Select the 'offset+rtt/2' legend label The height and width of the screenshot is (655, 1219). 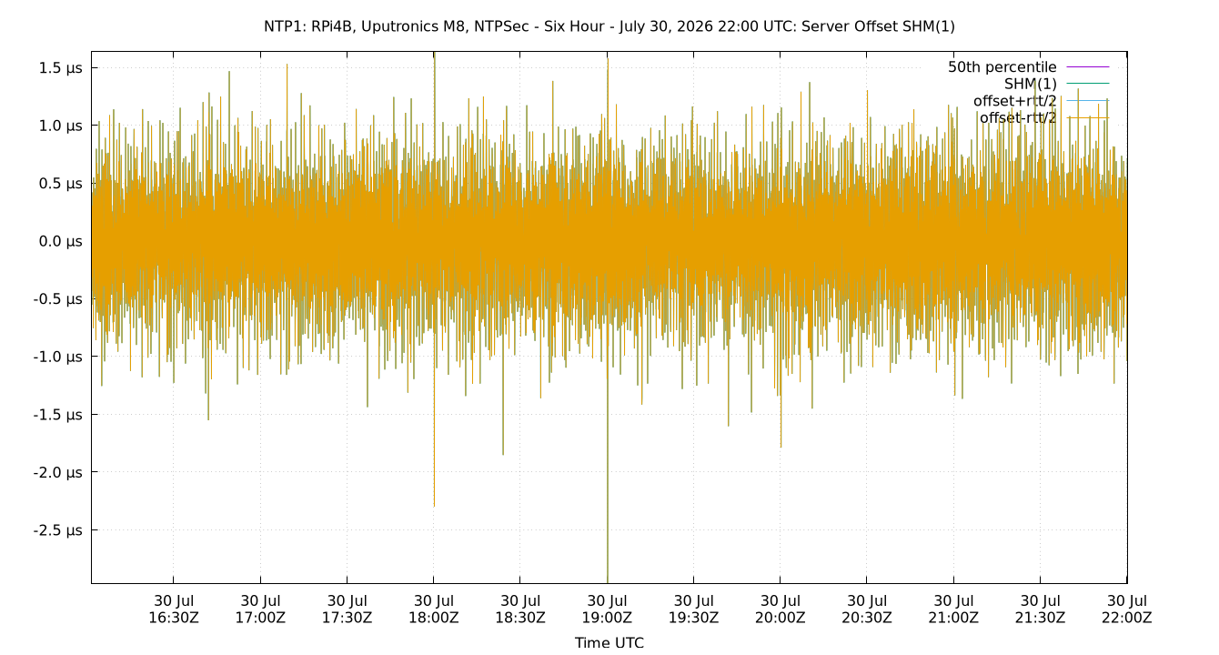click(1014, 101)
